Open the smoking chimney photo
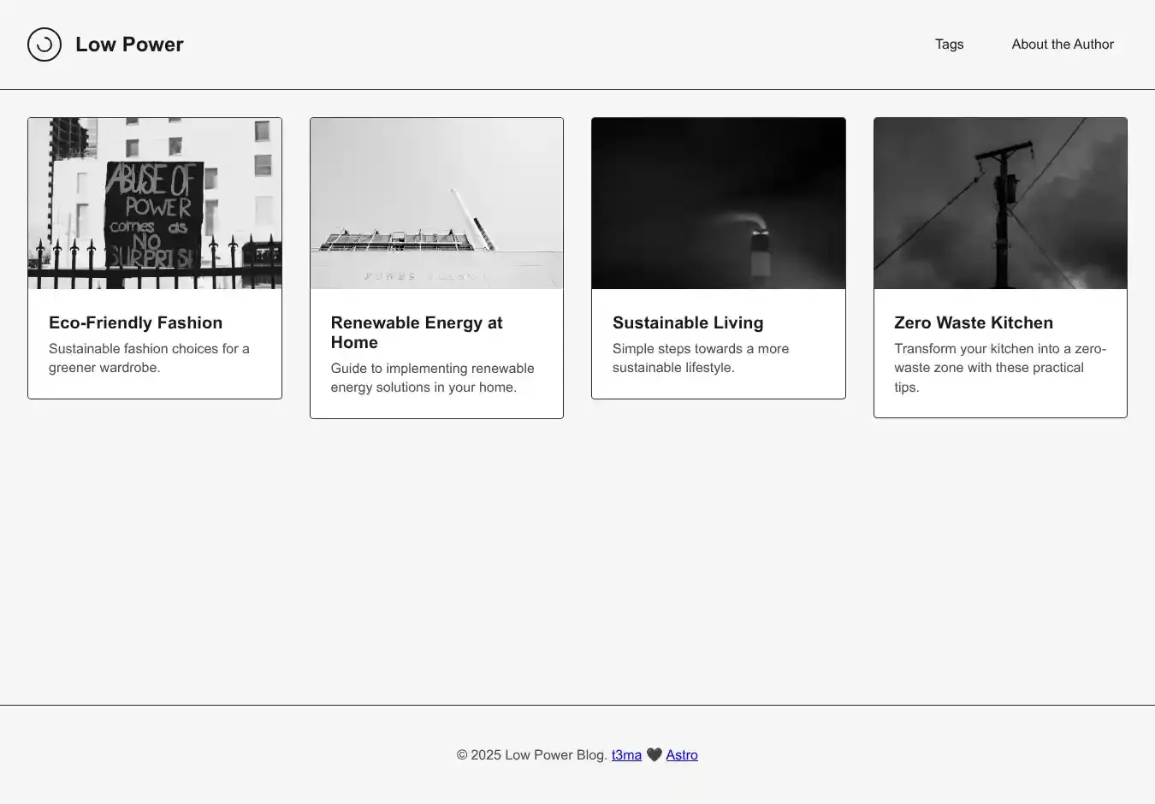This screenshot has height=804, width=1155. 719,204
